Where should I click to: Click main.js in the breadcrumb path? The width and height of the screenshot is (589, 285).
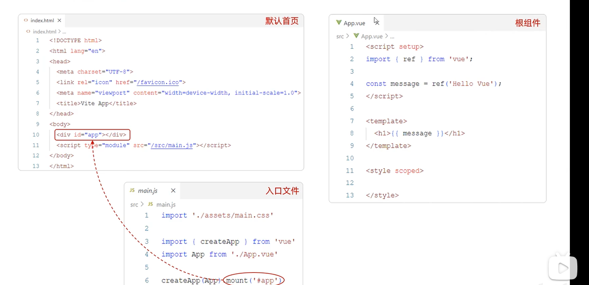pyautogui.click(x=166, y=204)
